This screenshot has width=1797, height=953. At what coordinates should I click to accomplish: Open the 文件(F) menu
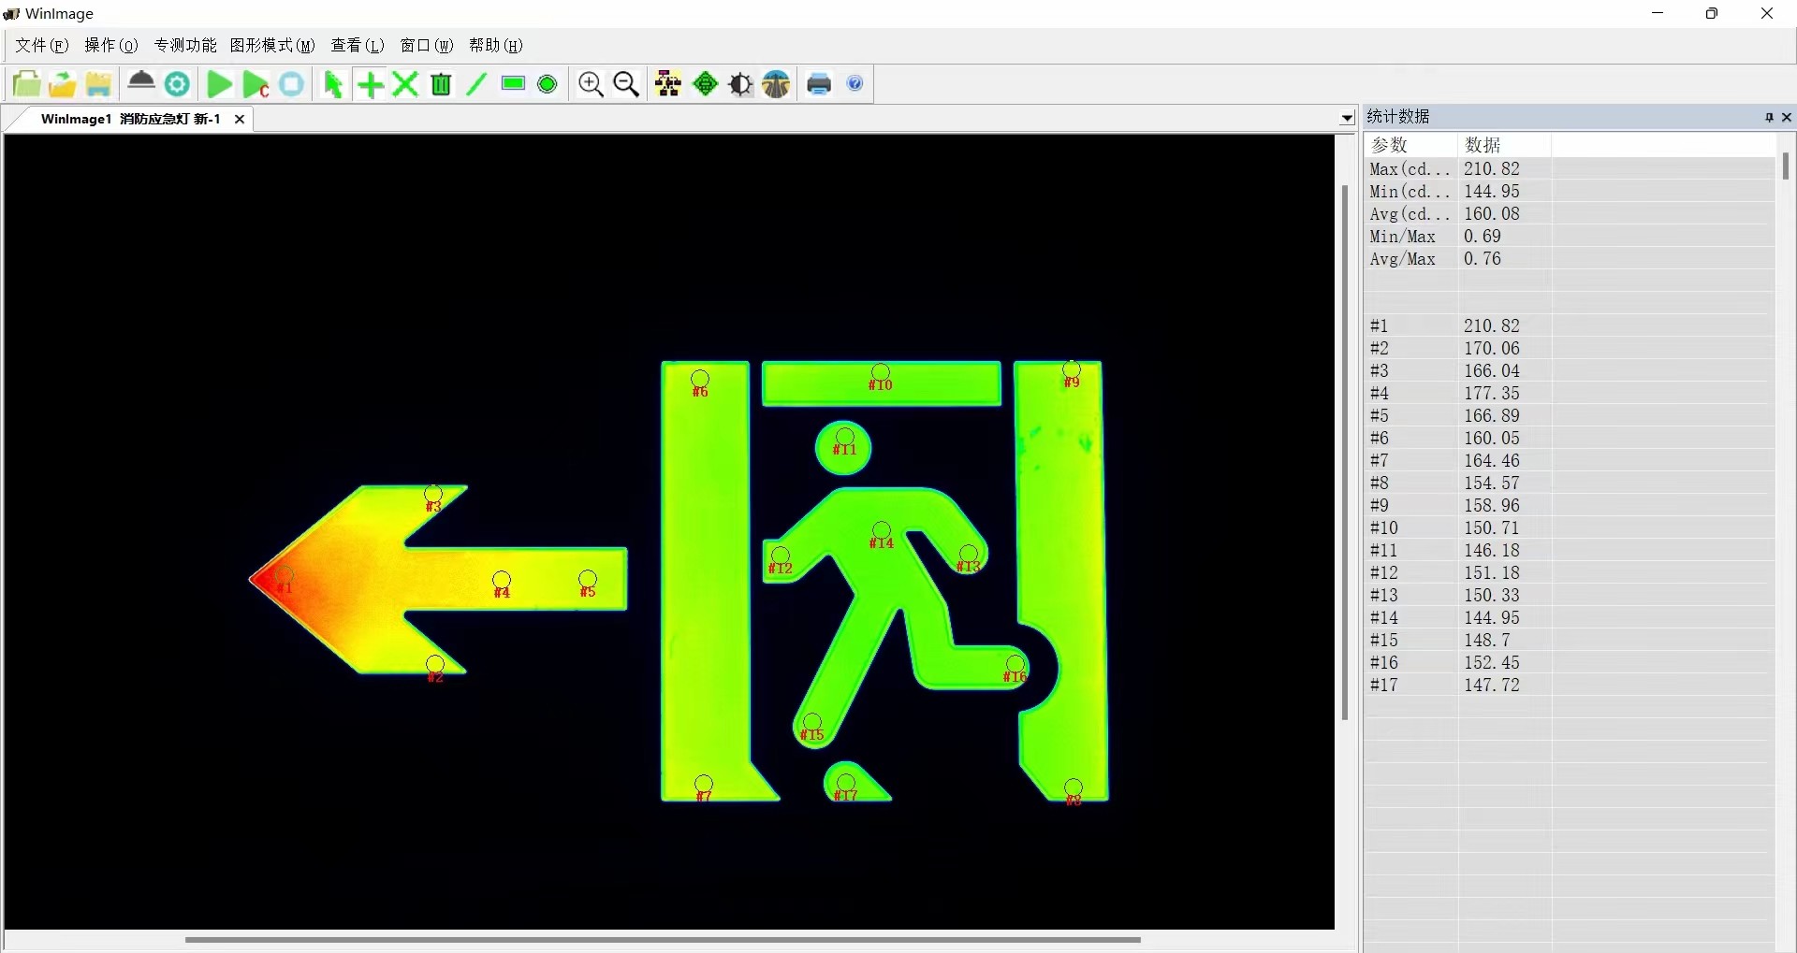[x=42, y=45]
